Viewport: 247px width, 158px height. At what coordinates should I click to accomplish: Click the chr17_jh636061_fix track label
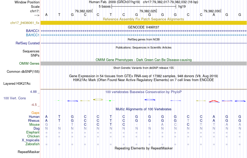25,23
